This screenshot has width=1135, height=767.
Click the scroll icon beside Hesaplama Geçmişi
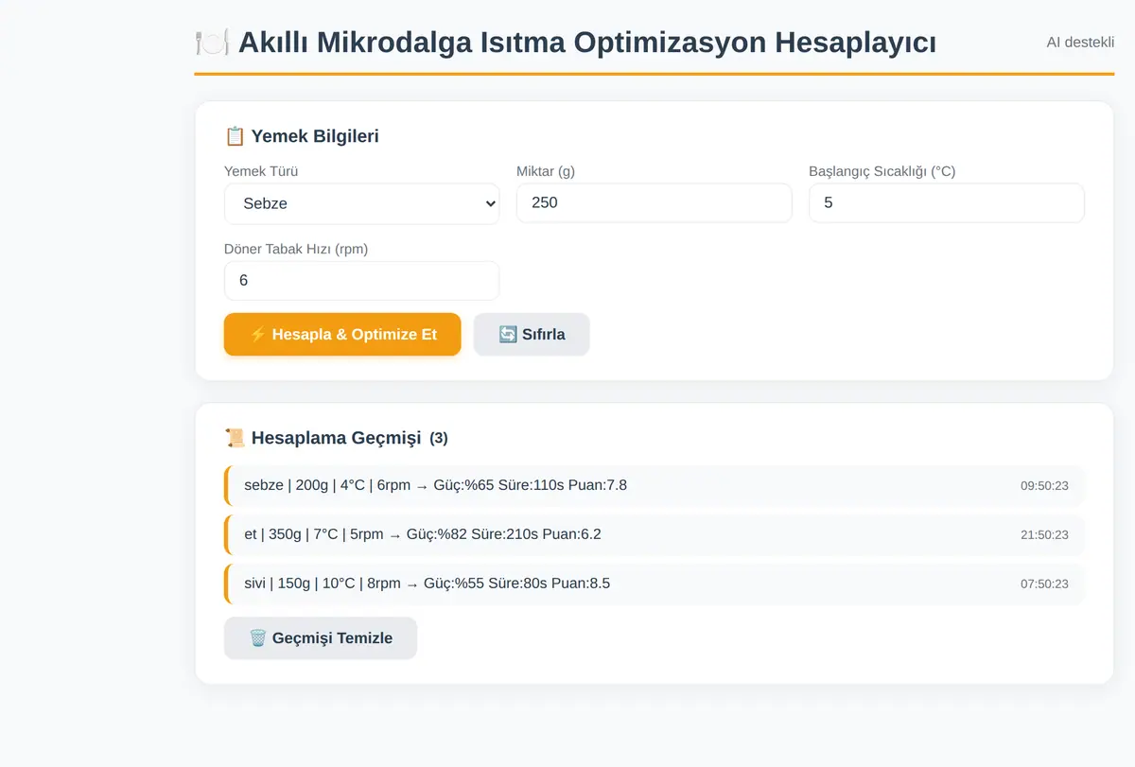[235, 438]
